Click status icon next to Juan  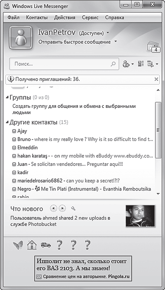[14, 164]
